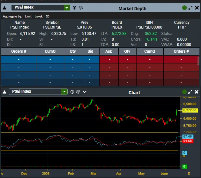
Task: Expand Market Depth panel to full size
Action: click(190, 8)
